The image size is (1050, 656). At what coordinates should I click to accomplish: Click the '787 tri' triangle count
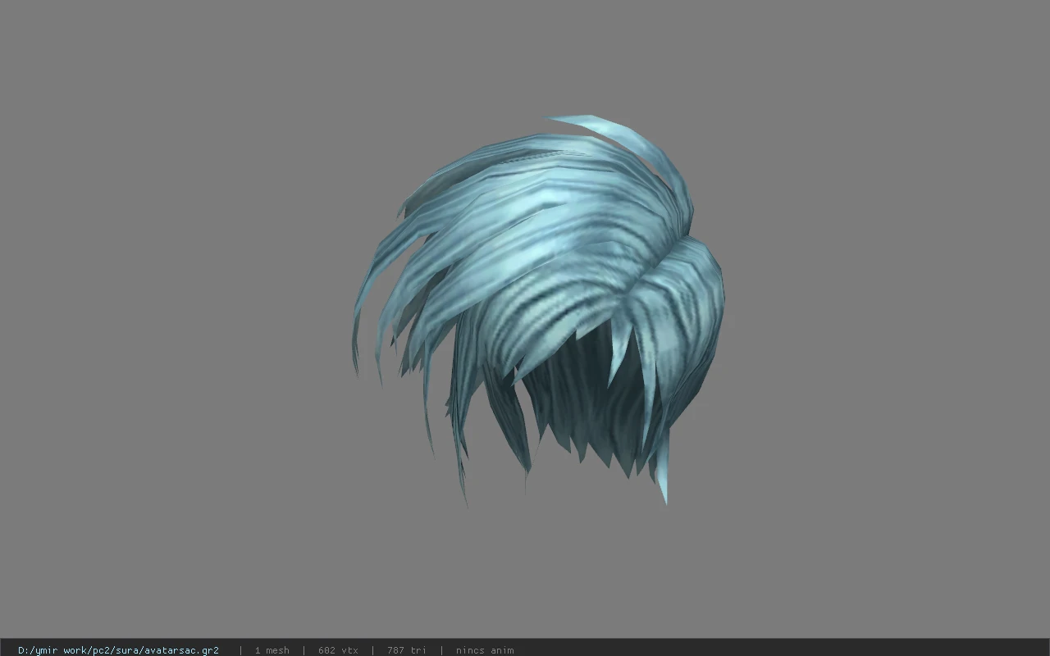tap(406, 650)
